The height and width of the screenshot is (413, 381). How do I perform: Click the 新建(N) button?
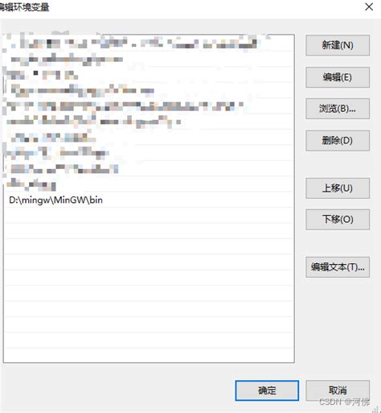[338, 45]
